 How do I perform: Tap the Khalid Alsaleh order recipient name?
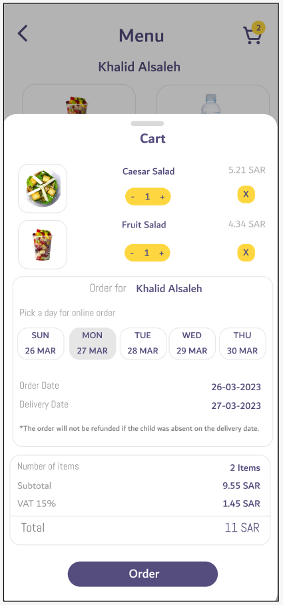pyautogui.click(x=169, y=289)
